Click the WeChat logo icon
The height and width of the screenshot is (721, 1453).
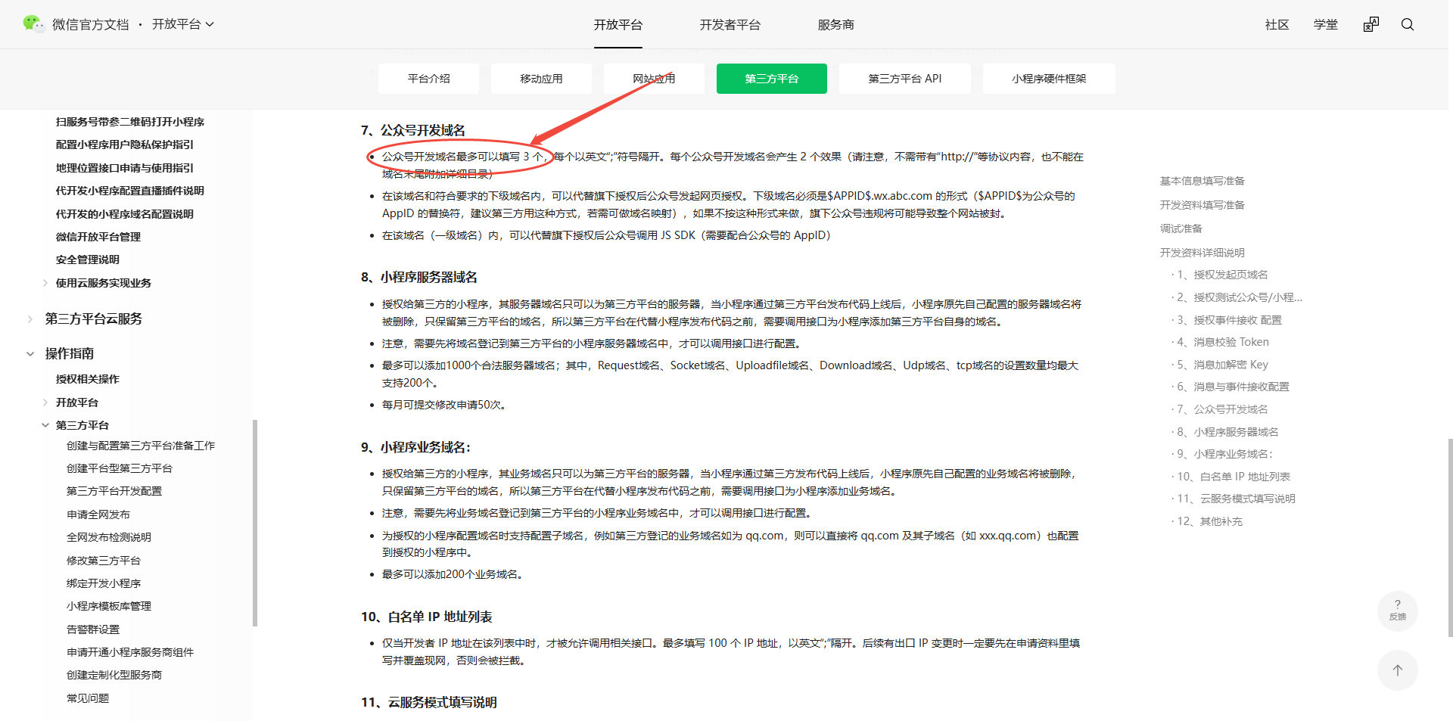coord(33,24)
